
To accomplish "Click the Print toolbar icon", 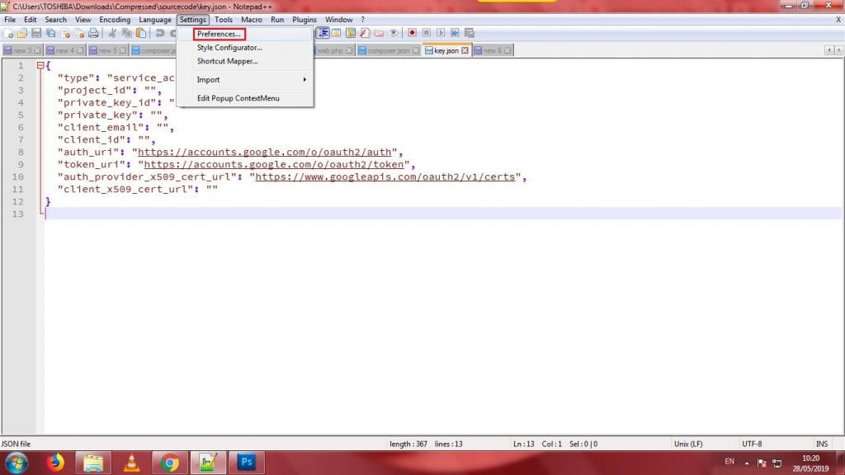I will (94, 33).
